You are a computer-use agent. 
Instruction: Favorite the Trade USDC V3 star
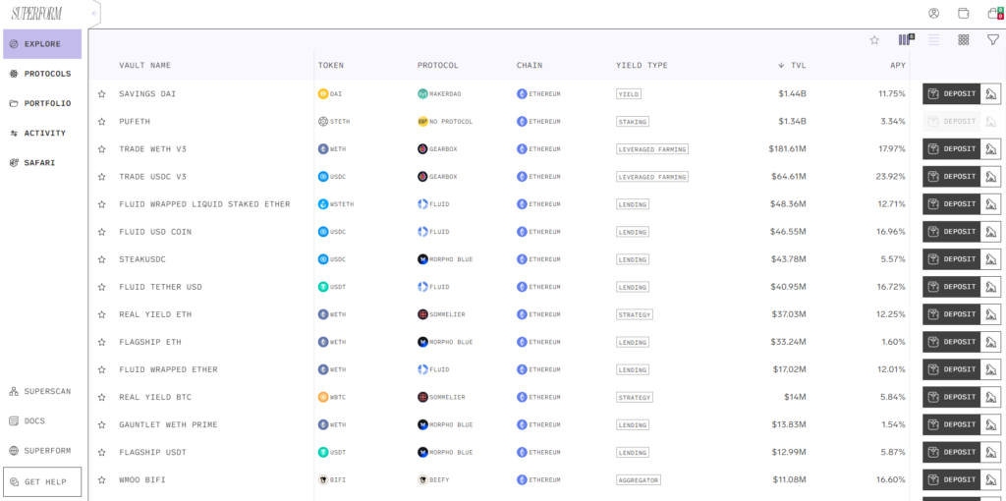101,177
